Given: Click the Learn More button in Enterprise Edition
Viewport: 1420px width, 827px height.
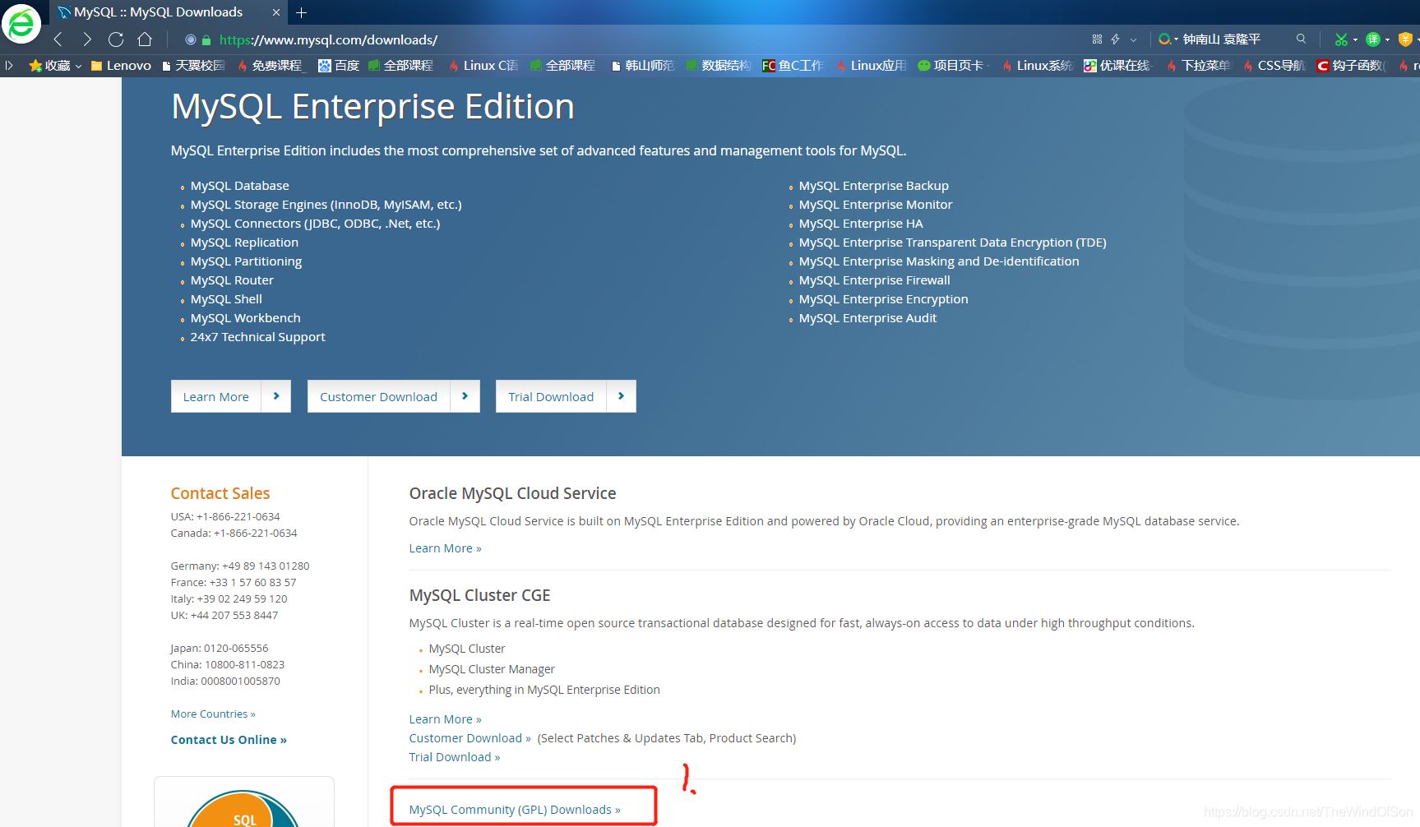Looking at the screenshot, I should pyautogui.click(x=216, y=396).
